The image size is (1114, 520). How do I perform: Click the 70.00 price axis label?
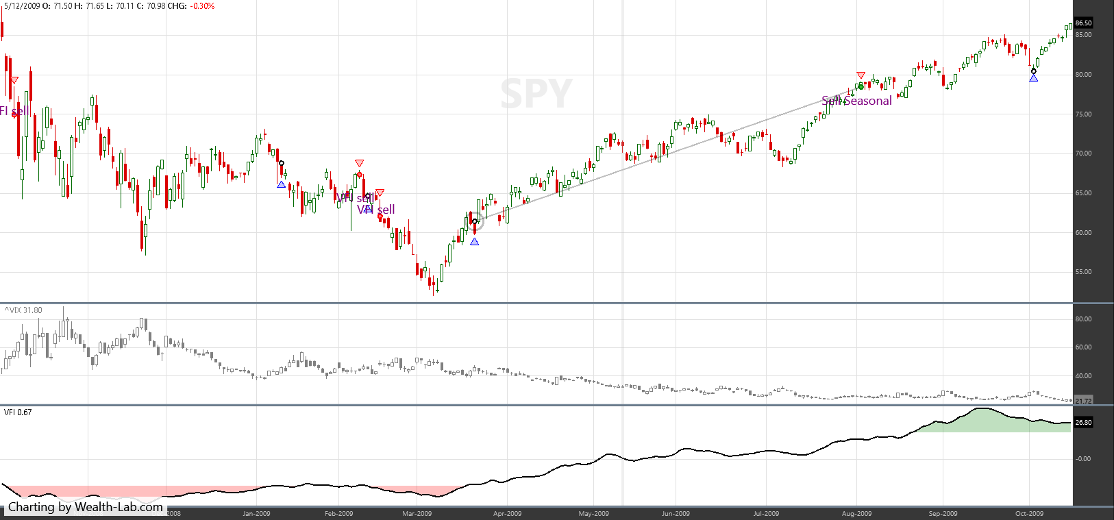[1083, 153]
